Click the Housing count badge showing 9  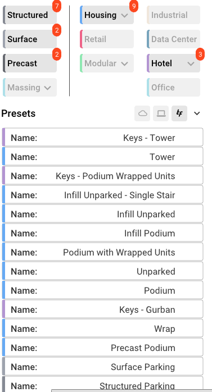(134, 6)
